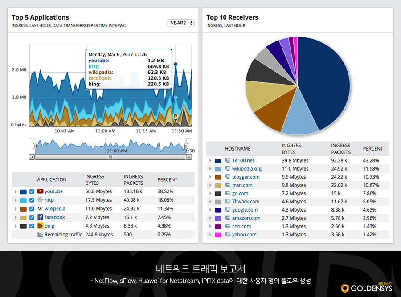
Task: Uncheck the http series checkbox
Action: click(x=32, y=200)
